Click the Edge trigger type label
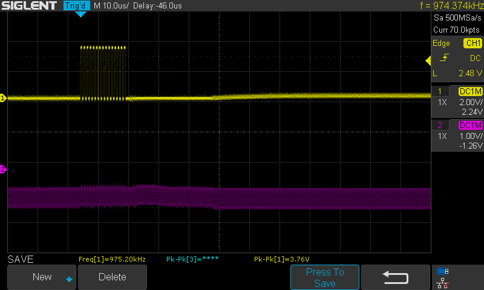This screenshot has width=484, height=290. [x=441, y=43]
